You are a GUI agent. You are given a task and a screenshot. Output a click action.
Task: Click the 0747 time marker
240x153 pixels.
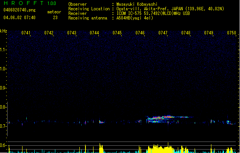163,33
